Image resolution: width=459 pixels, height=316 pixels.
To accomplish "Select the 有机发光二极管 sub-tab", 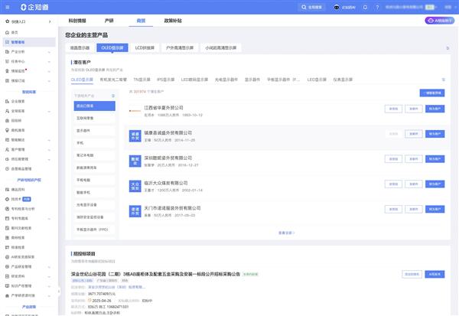I will coord(112,79).
